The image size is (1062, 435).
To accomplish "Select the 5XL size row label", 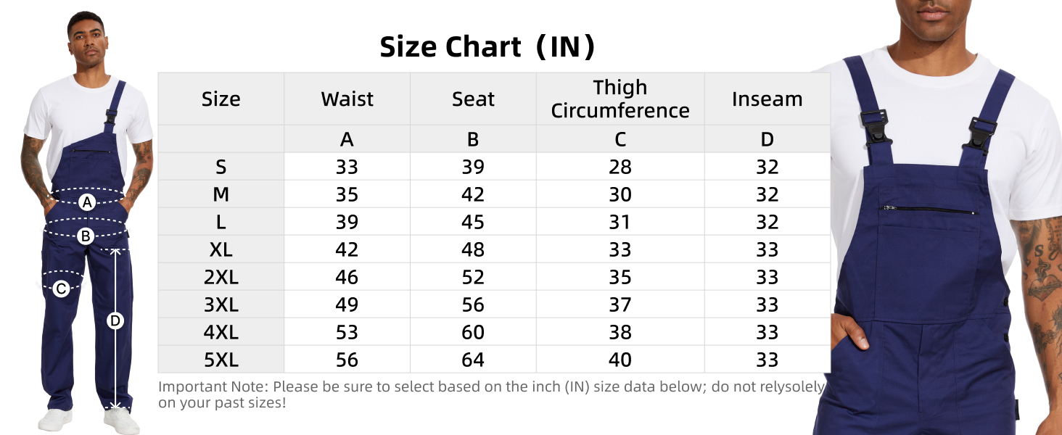I will [221, 360].
